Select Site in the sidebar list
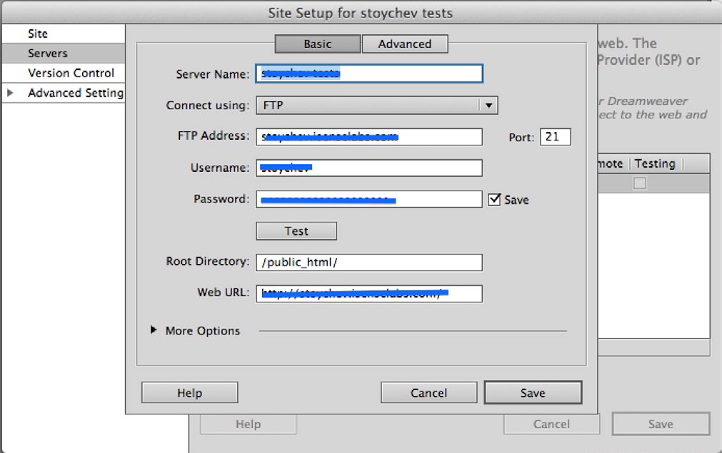 pyautogui.click(x=64, y=34)
